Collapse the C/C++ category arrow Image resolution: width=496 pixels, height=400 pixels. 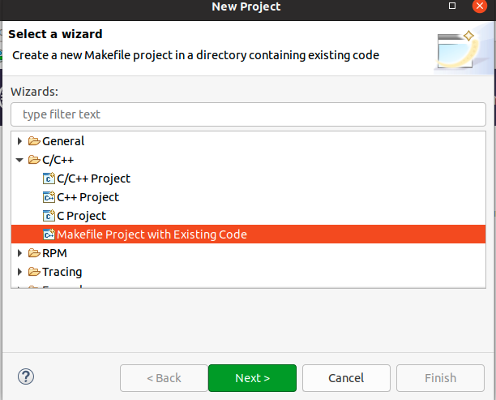click(20, 160)
